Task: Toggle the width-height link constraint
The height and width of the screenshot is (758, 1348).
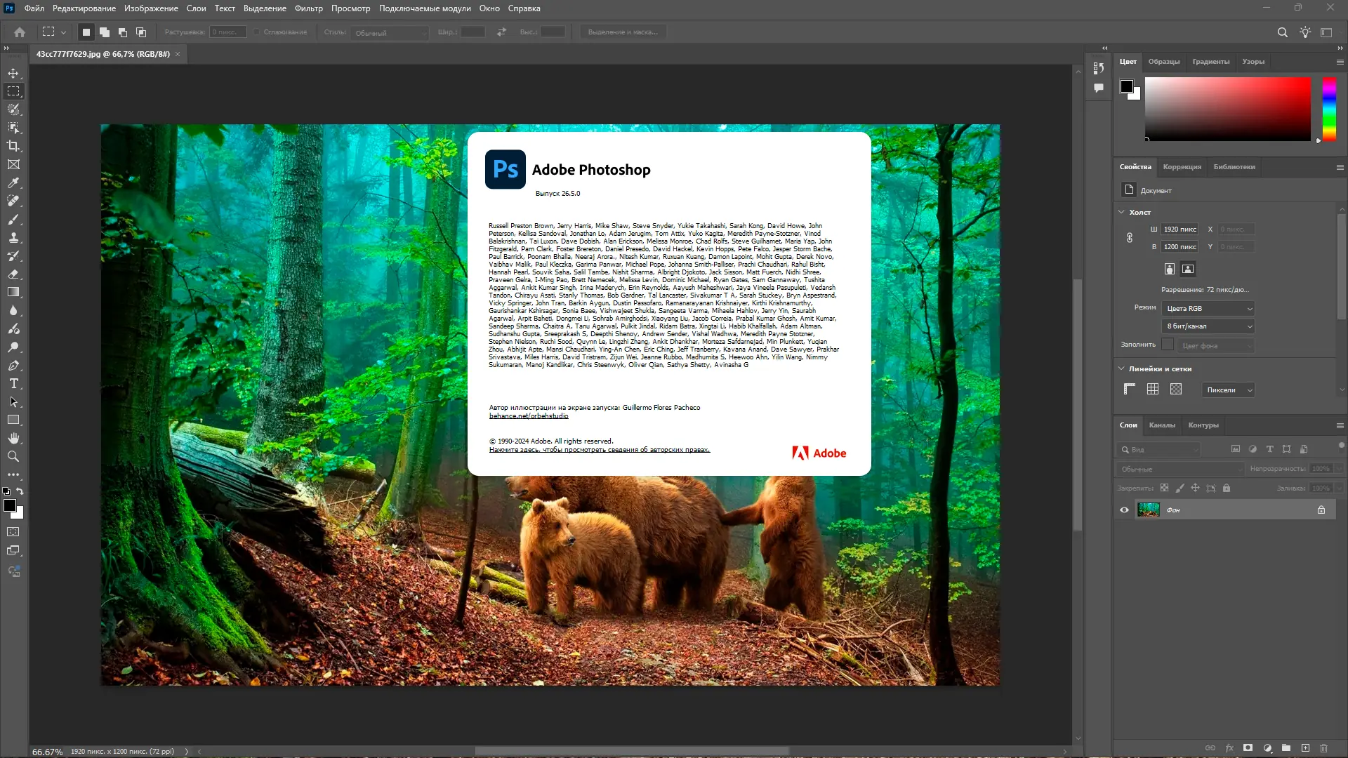Action: (1130, 238)
